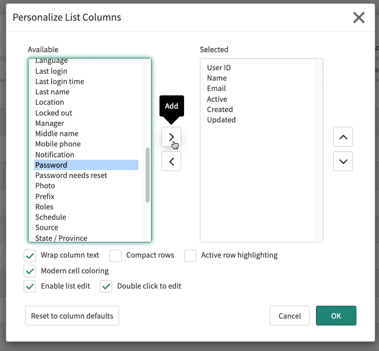
Task: Select the highlighted Password item
Action: pyautogui.click(x=86, y=165)
